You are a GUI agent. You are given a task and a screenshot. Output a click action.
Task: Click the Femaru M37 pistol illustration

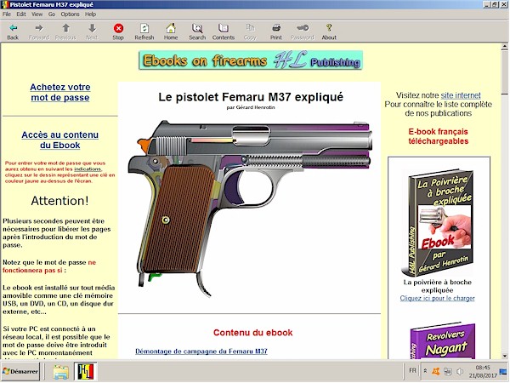(250, 208)
